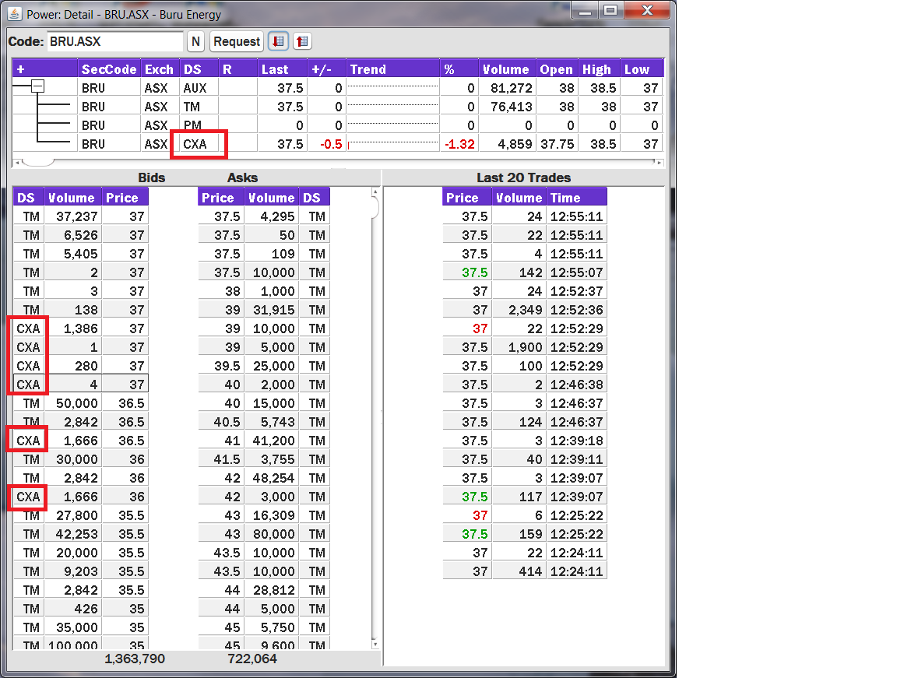897x678 pixels.
Task: Select the ask with volume 4,295
Action: [264, 216]
